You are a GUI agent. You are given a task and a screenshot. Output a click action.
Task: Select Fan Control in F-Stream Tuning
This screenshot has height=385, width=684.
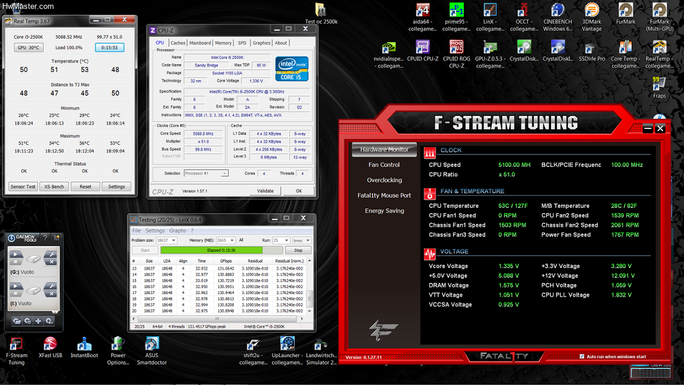[x=384, y=165]
